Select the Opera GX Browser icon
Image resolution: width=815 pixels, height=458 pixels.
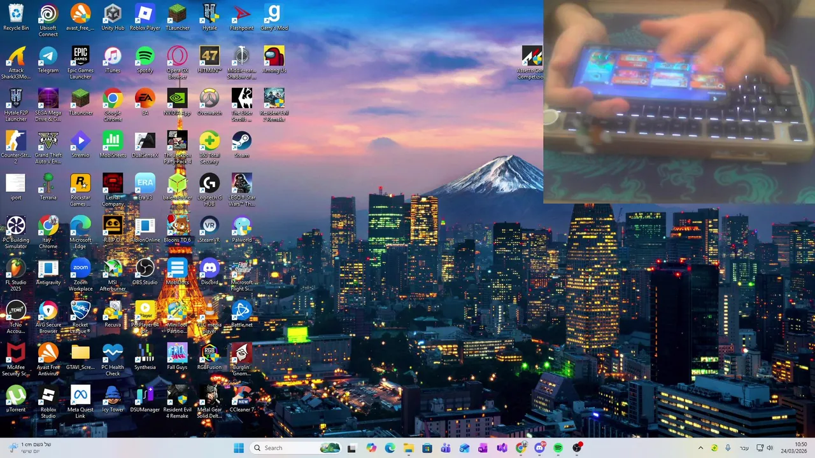tap(177, 63)
